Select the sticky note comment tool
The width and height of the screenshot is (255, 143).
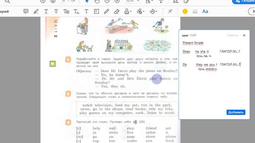(26, 12)
